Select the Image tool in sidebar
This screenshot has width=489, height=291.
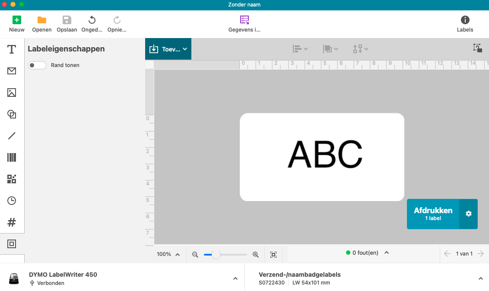click(x=12, y=93)
